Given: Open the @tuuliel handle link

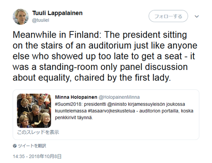Looking at the screenshot, I should tap(41, 20).
